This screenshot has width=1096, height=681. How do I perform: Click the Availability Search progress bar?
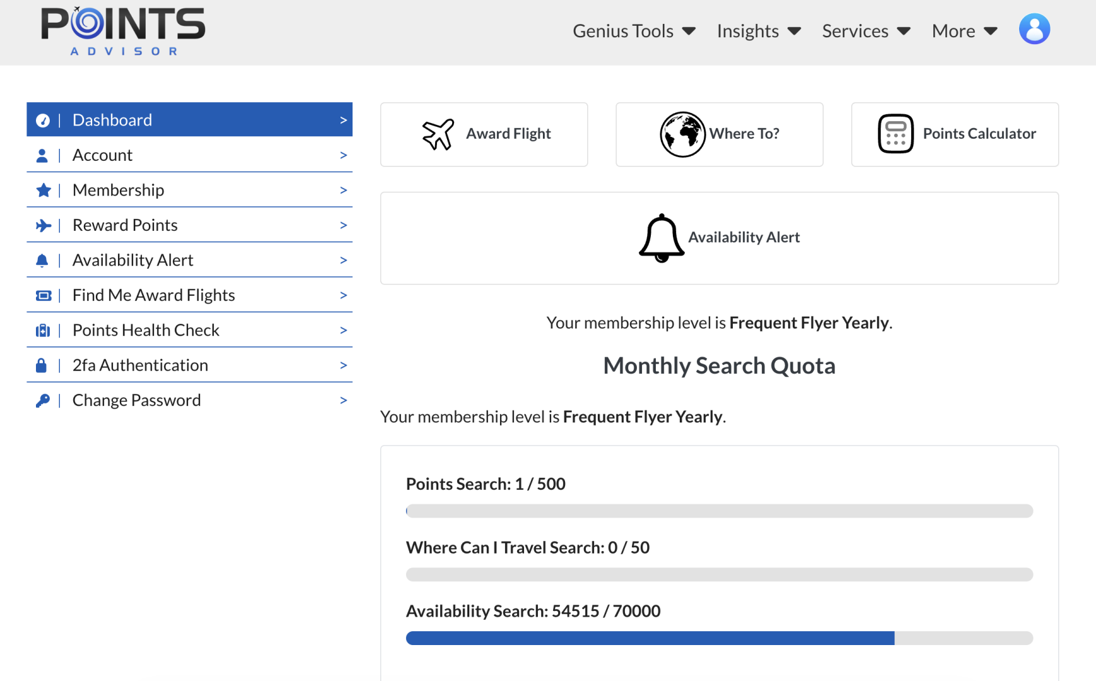point(719,638)
